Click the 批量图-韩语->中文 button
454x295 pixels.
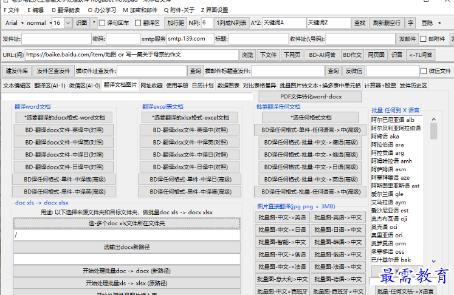(337, 242)
